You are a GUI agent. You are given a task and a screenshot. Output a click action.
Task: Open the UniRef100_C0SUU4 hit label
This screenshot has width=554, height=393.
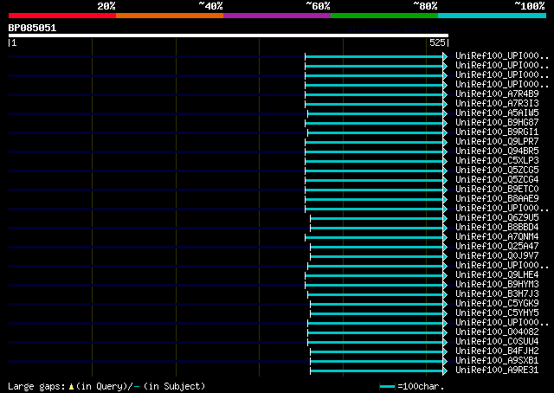497,341
